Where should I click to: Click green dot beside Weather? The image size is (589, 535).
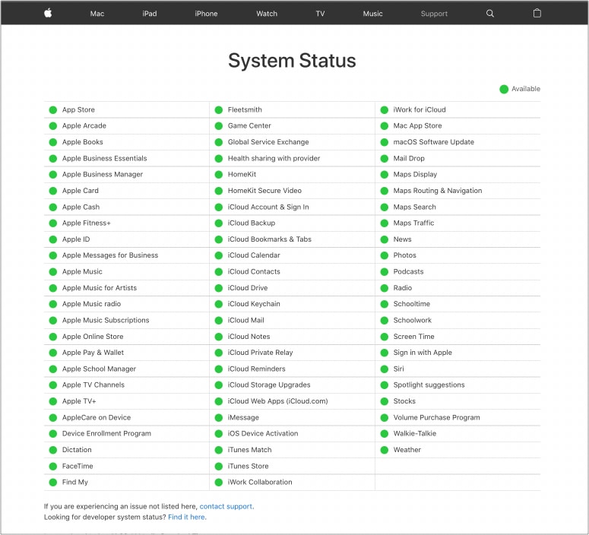385,450
